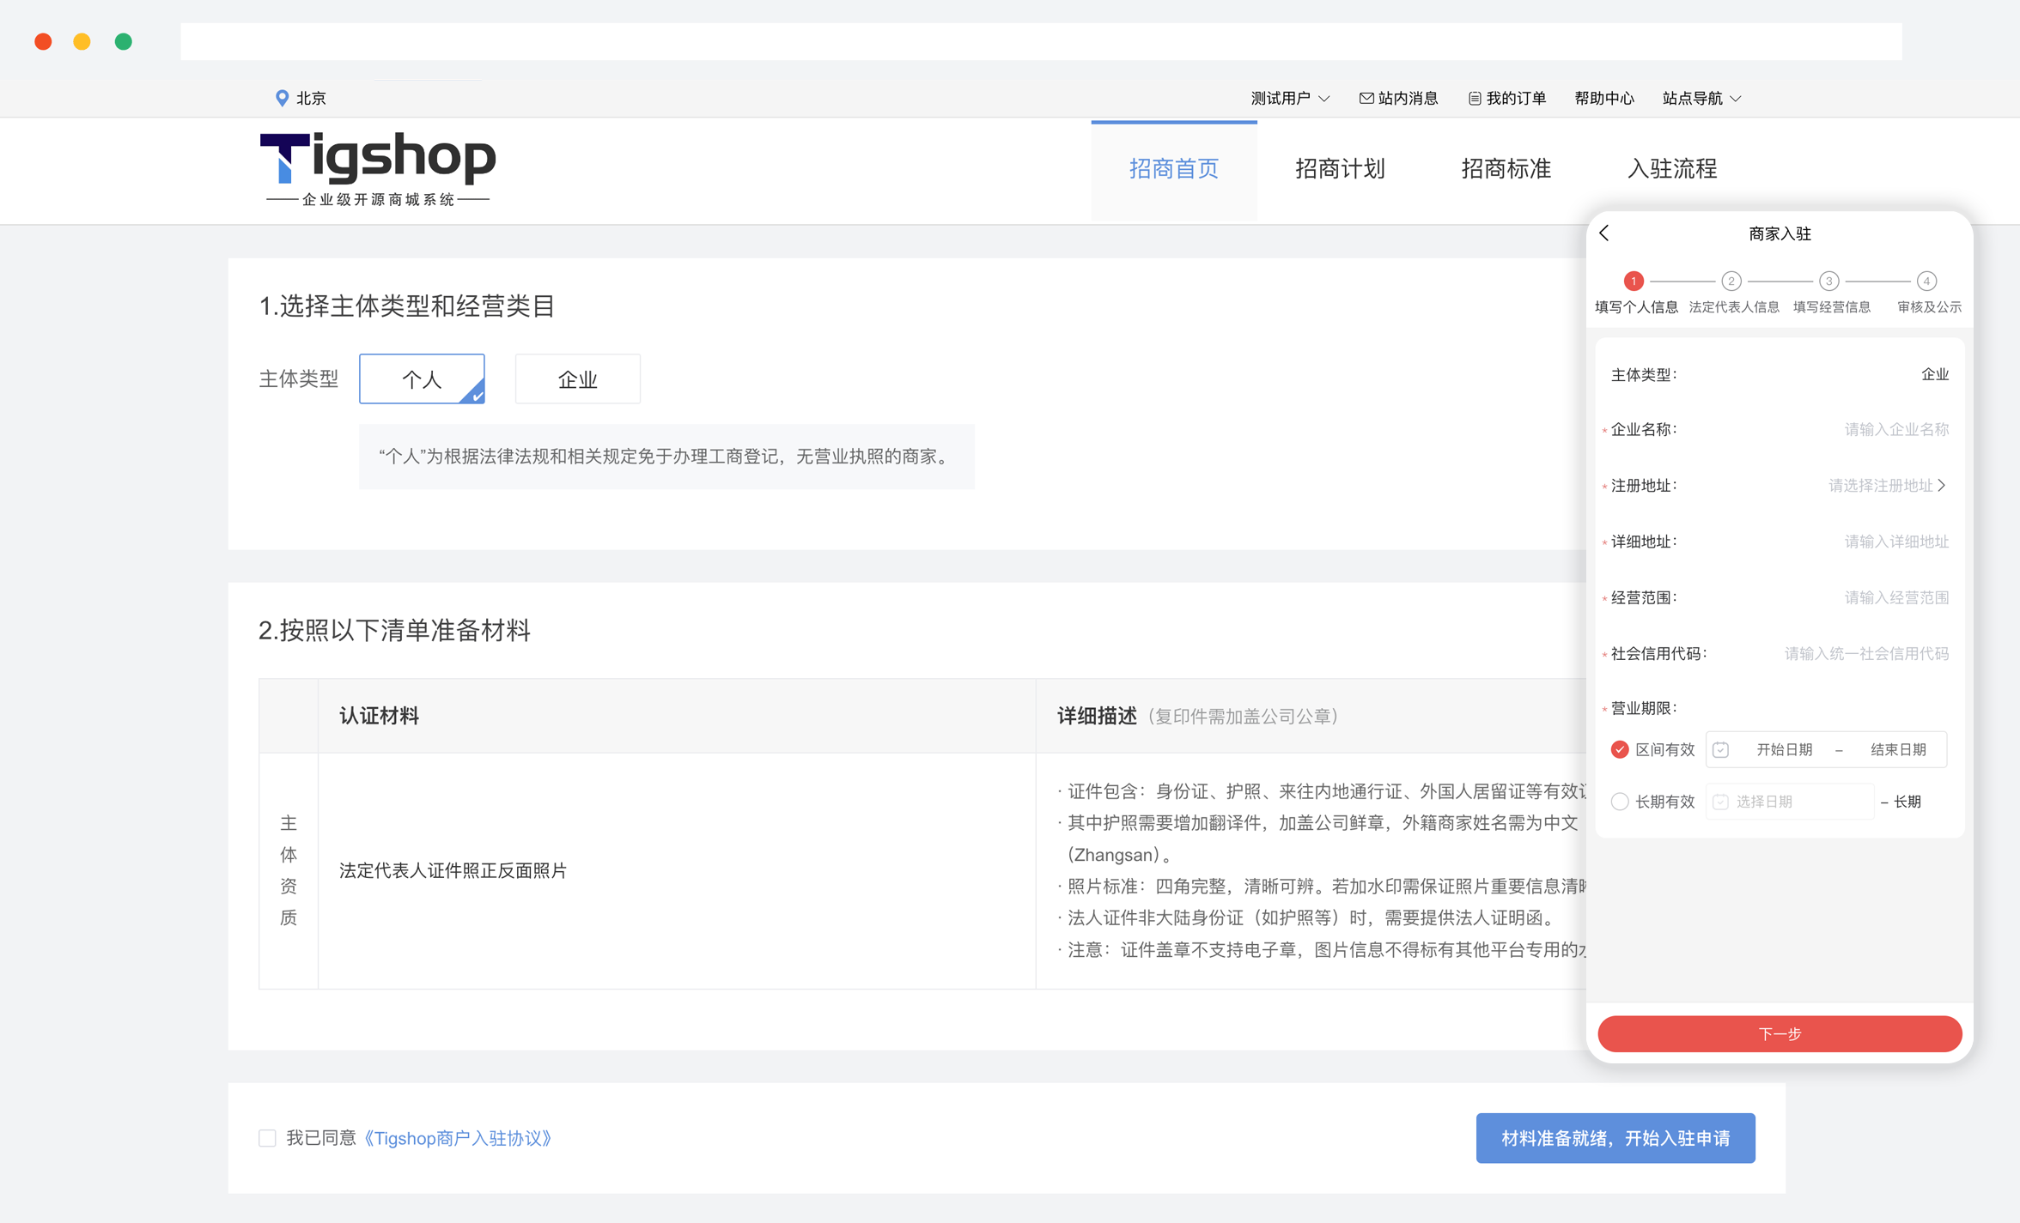The height and width of the screenshot is (1223, 2020).
Task: Click the 北京 city label
Action: coord(311,98)
